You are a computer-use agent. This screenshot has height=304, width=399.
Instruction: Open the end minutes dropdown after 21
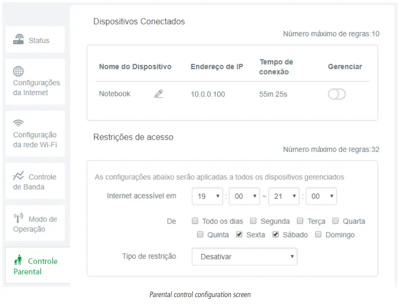(x=321, y=196)
